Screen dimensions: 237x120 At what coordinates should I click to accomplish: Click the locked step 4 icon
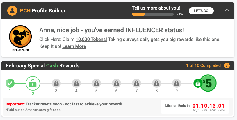[76, 83]
